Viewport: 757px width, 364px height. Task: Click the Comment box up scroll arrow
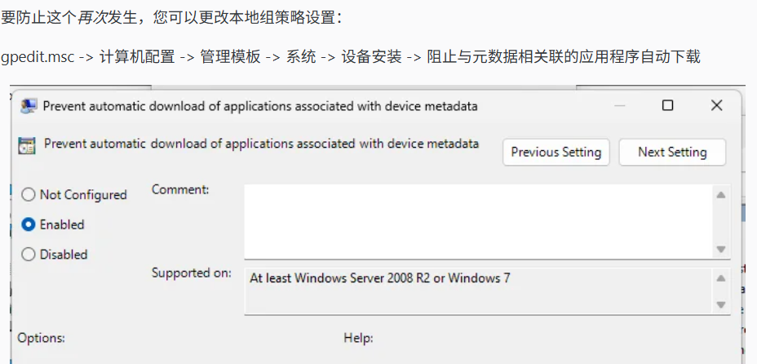click(x=721, y=195)
